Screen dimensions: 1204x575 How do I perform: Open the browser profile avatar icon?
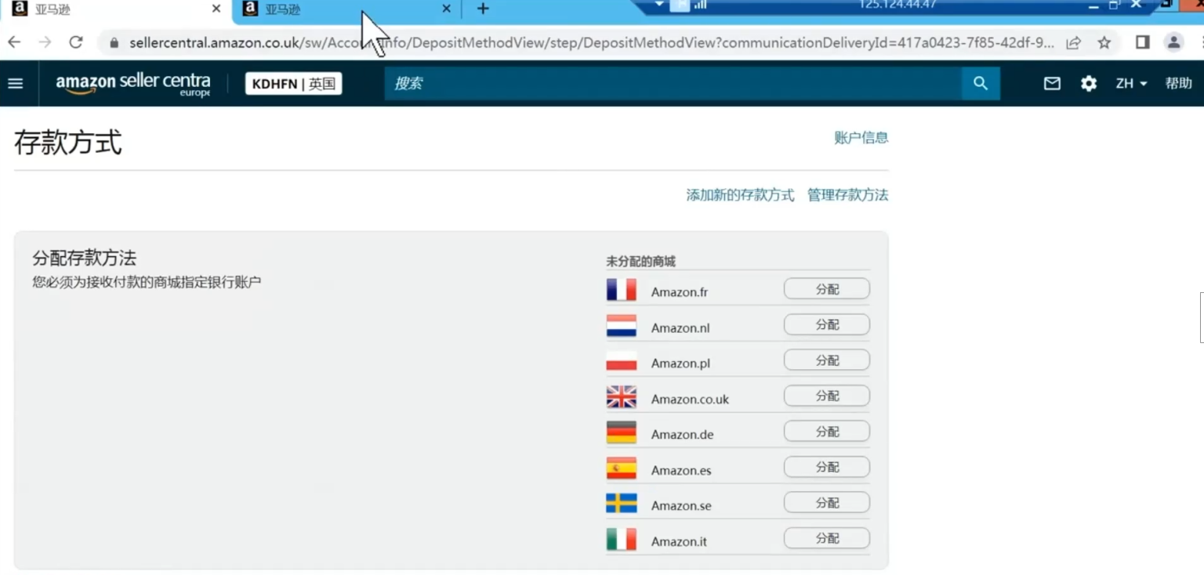(x=1173, y=42)
